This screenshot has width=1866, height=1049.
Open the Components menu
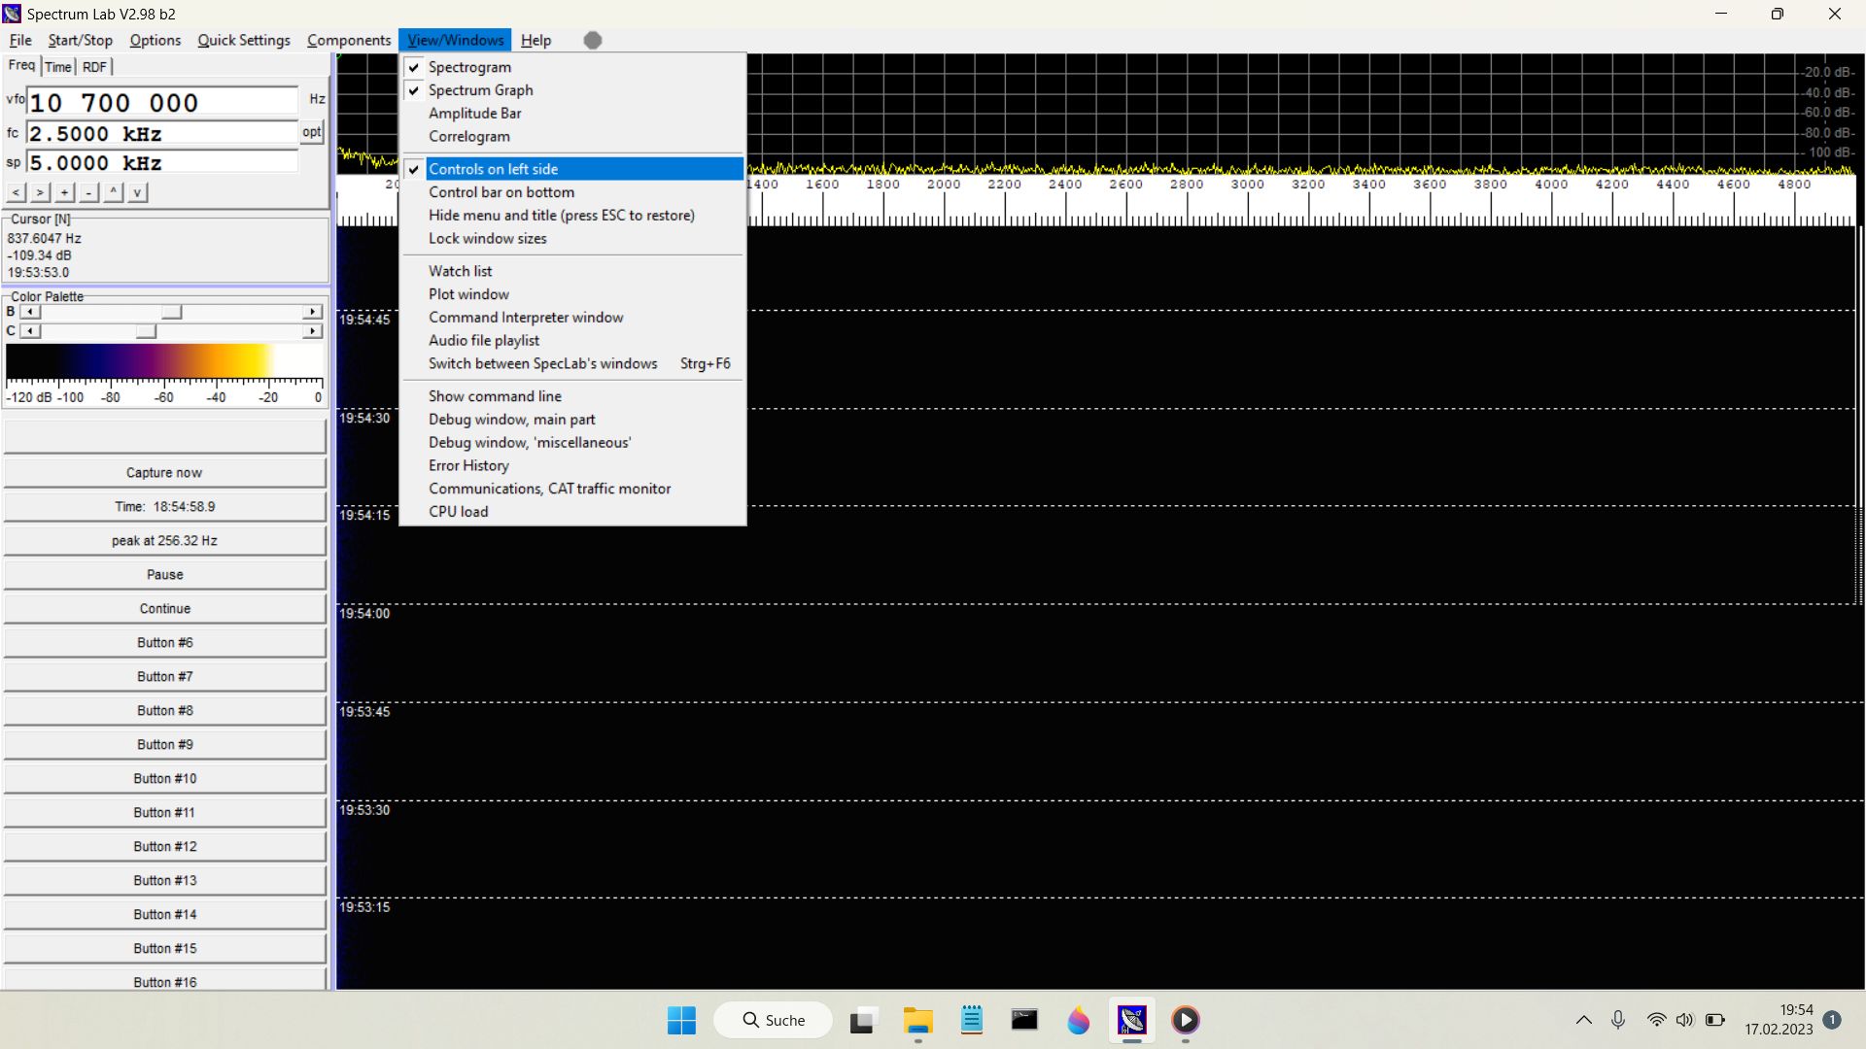click(x=349, y=40)
